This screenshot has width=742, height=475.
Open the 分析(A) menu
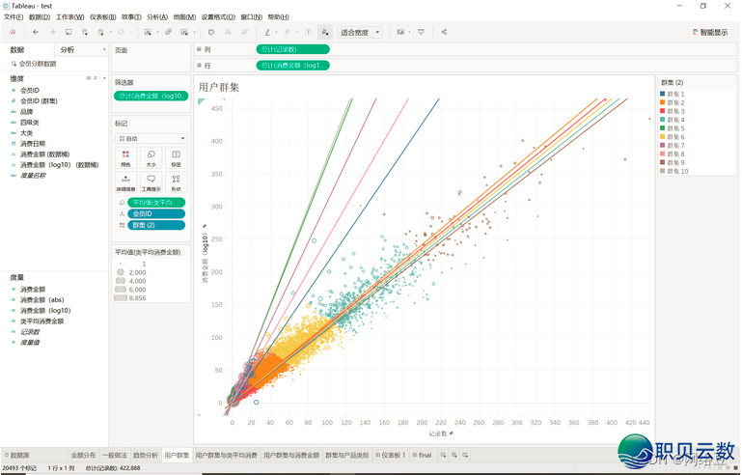156,17
